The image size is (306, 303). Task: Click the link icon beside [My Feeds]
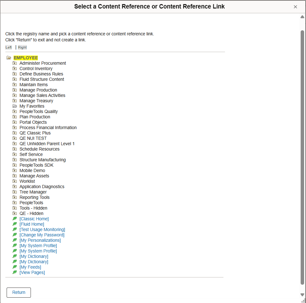point(14,267)
